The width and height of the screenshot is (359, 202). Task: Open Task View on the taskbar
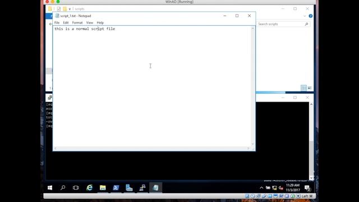coord(76,188)
